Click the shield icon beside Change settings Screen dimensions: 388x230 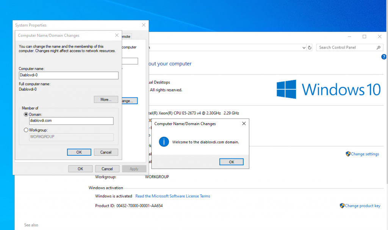(x=348, y=154)
